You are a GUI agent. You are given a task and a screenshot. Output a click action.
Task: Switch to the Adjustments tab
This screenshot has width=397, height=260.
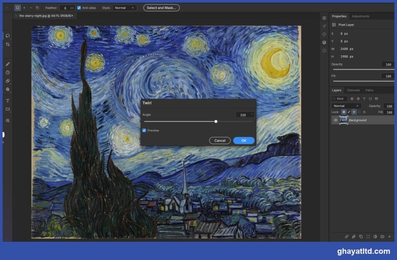coord(360,16)
